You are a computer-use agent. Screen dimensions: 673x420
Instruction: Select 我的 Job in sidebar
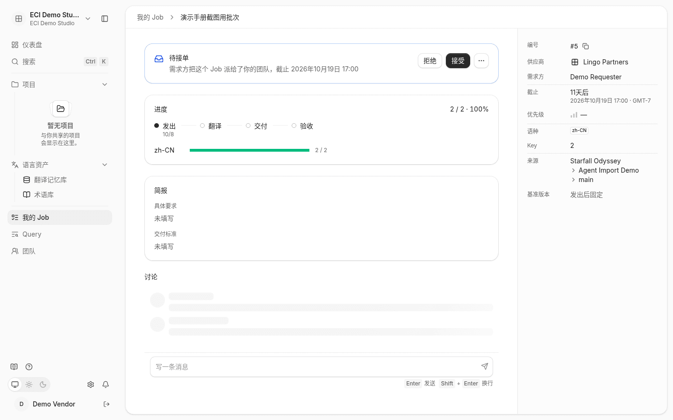click(x=60, y=217)
